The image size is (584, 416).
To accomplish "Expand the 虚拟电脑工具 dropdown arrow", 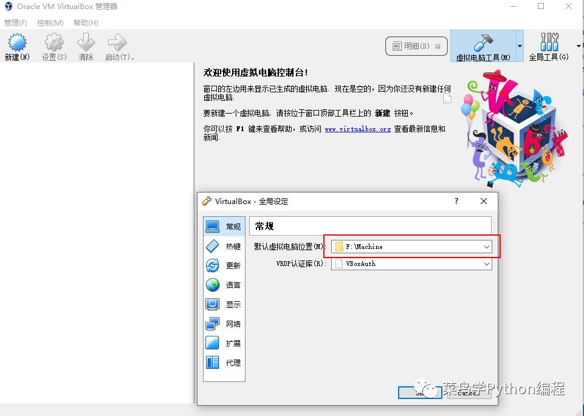I will (x=520, y=46).
